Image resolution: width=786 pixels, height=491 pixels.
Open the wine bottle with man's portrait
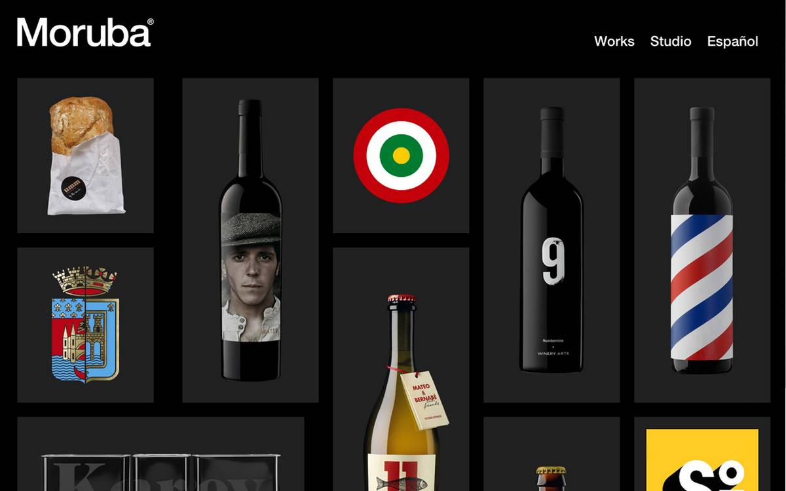[x=250, y=240]
